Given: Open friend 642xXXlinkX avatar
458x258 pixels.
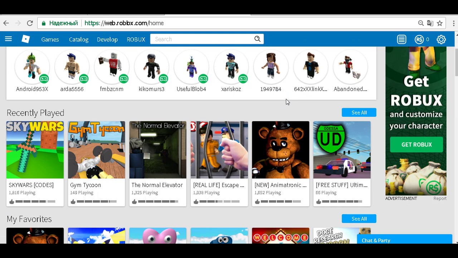Looking at the screenshot, I should (x=311, y=67).
